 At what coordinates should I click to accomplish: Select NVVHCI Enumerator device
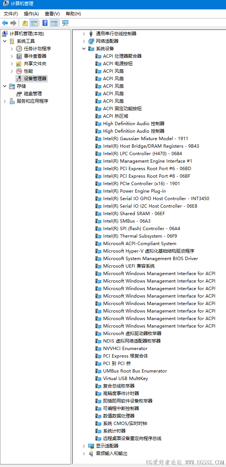point(126,349)
